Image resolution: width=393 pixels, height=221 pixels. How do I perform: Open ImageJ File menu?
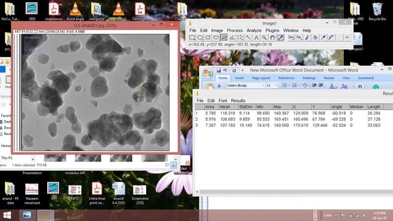[193, 30]
